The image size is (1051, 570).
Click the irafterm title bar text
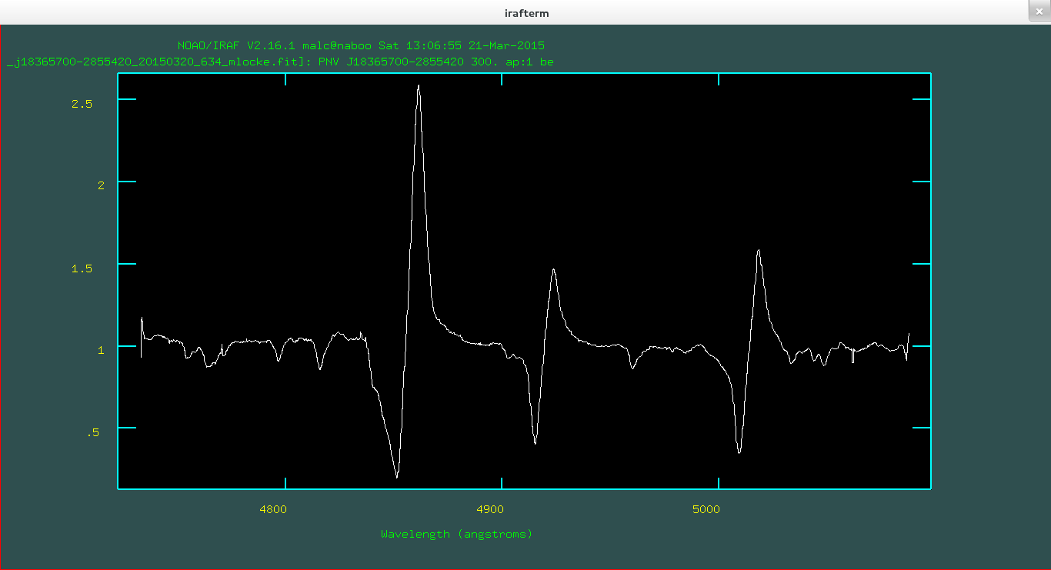[x=525, y=13]
